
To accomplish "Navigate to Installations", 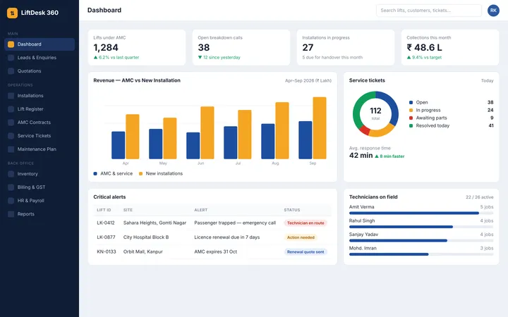I will (x=40, y=96).
